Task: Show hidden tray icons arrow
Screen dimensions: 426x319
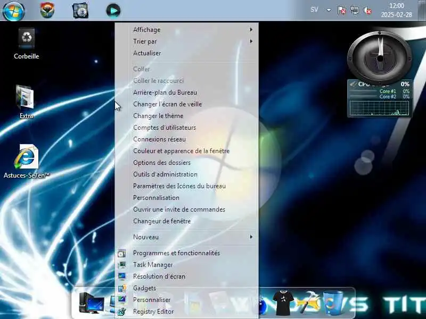Action: tap(329, 10)
